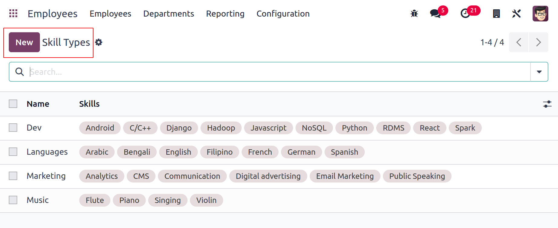Check the Marketing row checkbox
The width and height of the screenshot is (558, 228).
coord(13,176)
